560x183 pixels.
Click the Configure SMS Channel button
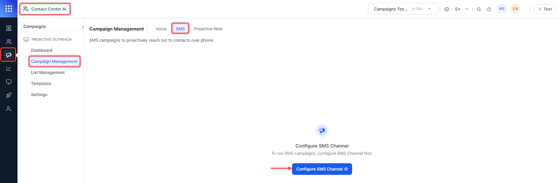pyautogui.click(x=322, y=169)
